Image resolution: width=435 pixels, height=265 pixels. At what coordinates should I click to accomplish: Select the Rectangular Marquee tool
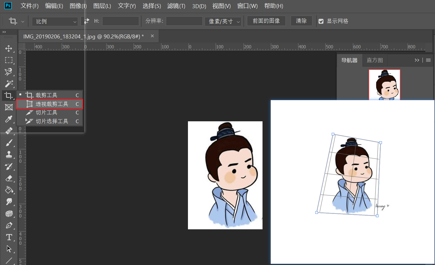[x=9, y=60]
